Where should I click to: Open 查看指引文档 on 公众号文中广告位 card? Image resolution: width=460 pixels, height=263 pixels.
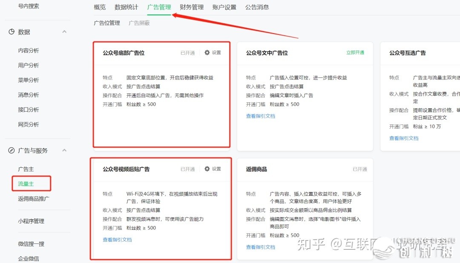pos(261,116)
